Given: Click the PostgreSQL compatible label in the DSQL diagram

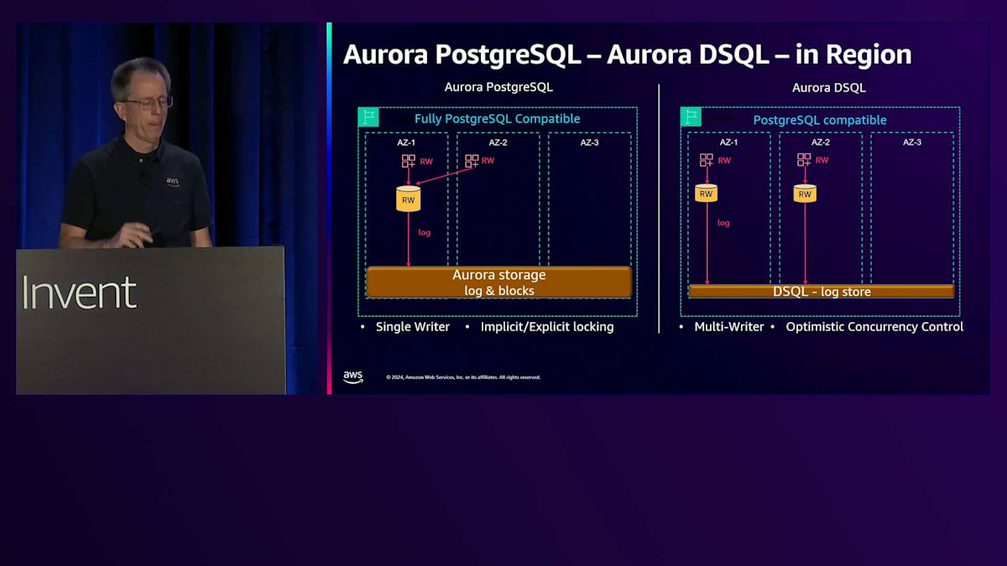Looking at the screenshot, I should click(820, 120).
